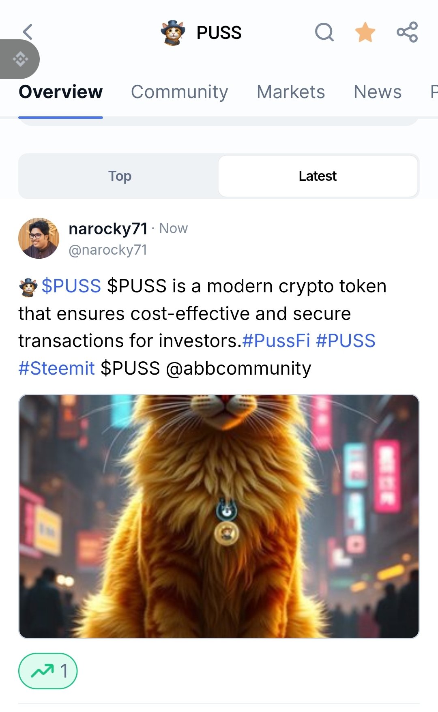Tap the PUSS cat logo in header
Image resolution: width=438 pixels, height=712 pixels.
[173, 32]
